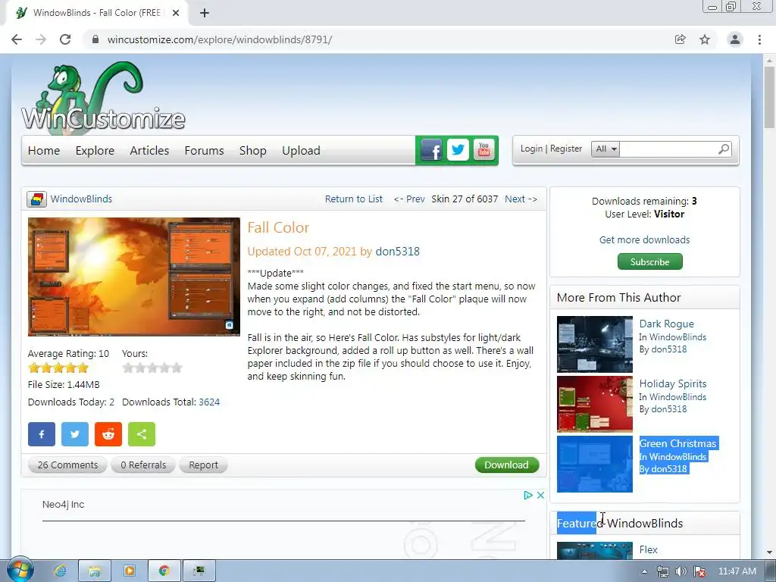
Task: Bookmark this page with the star icon
Action: 705,39
